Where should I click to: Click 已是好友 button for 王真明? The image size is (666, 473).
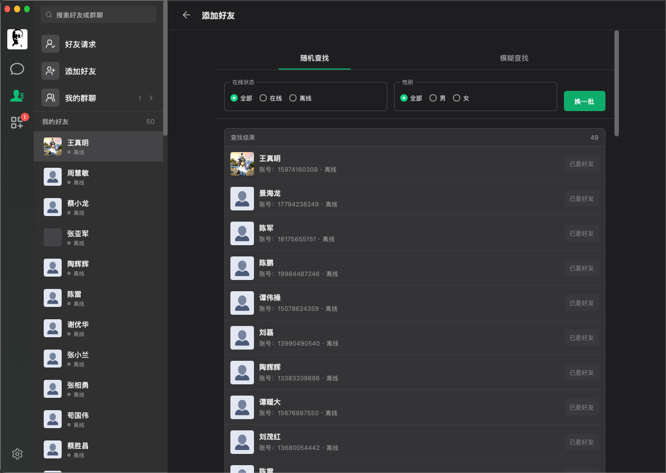(581, 164)
